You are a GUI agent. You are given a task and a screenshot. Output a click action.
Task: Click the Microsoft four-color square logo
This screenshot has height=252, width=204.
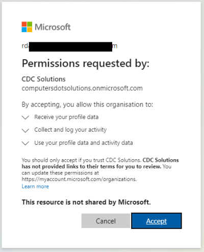(27, 27)
